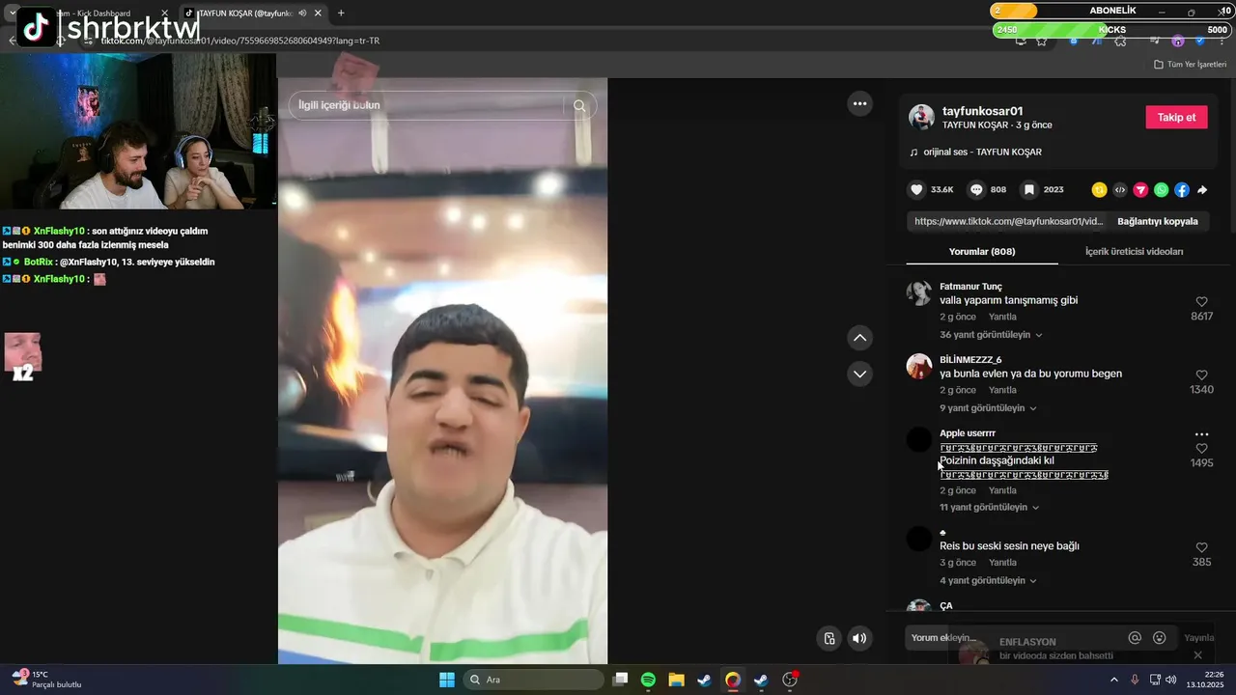Go to next video with down arrow

pyautogui.click(x=859, y=374)
